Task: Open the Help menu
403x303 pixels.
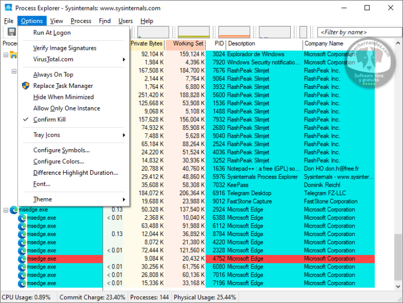Action: (147, 21)
